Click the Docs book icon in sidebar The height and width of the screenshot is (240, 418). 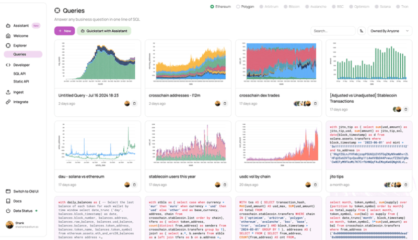pos(8,201)
